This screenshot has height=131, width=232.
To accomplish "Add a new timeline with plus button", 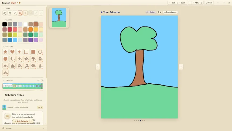I will 42,80.
